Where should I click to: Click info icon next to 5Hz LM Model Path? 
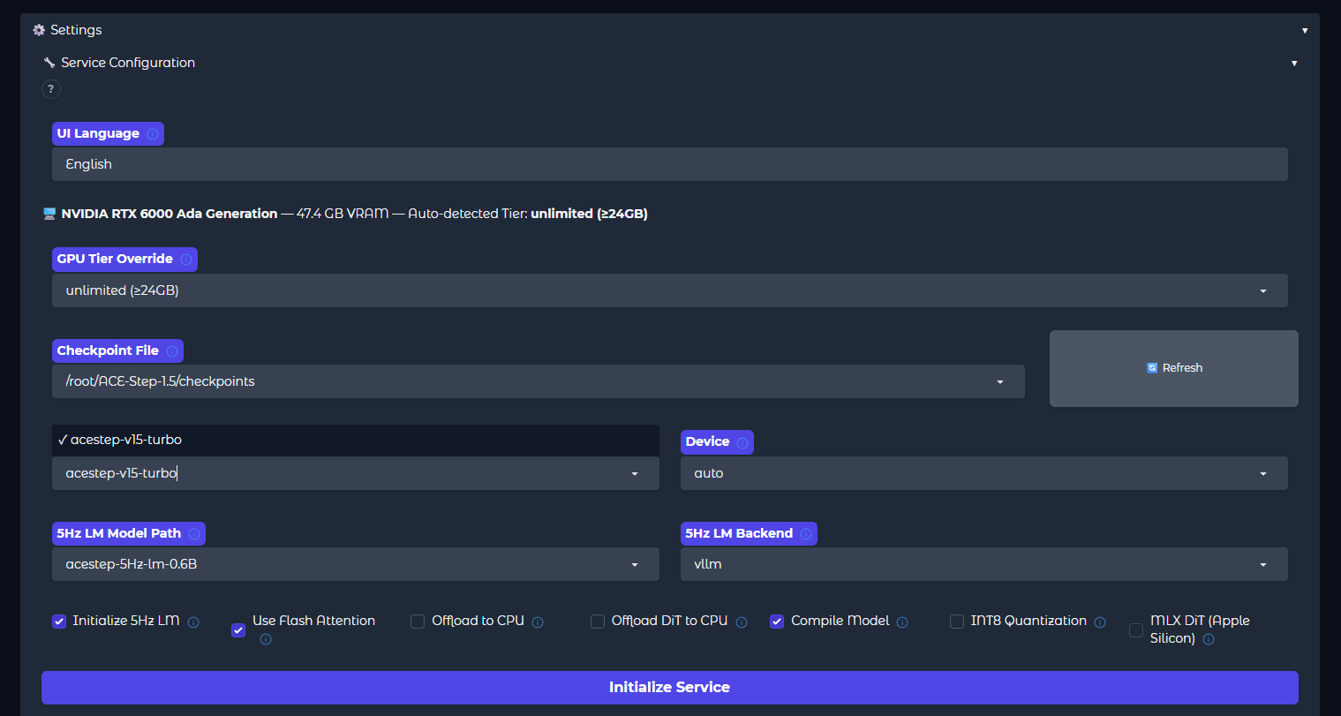click(194, 534)
